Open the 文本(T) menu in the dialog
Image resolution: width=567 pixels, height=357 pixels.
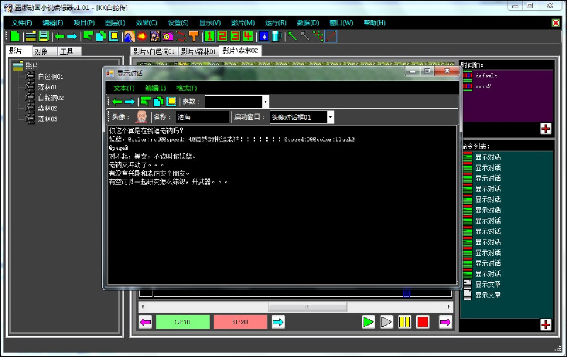coord(124,88)
